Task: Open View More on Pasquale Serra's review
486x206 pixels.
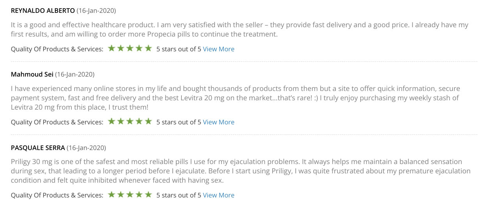Action: click(218, 195)
